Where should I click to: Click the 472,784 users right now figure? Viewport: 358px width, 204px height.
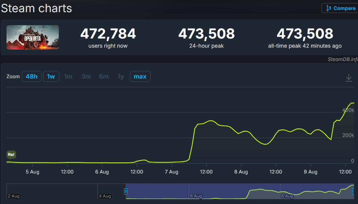click(108, 34)
